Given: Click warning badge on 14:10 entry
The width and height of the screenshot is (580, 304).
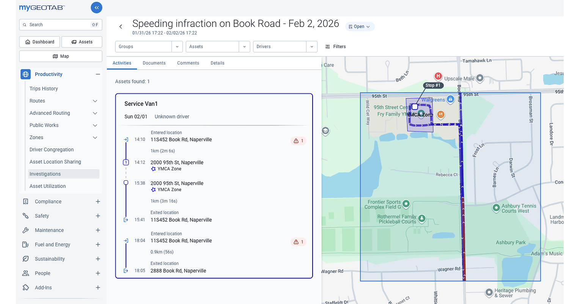Looking at the screenshot, I should (299, 141).
